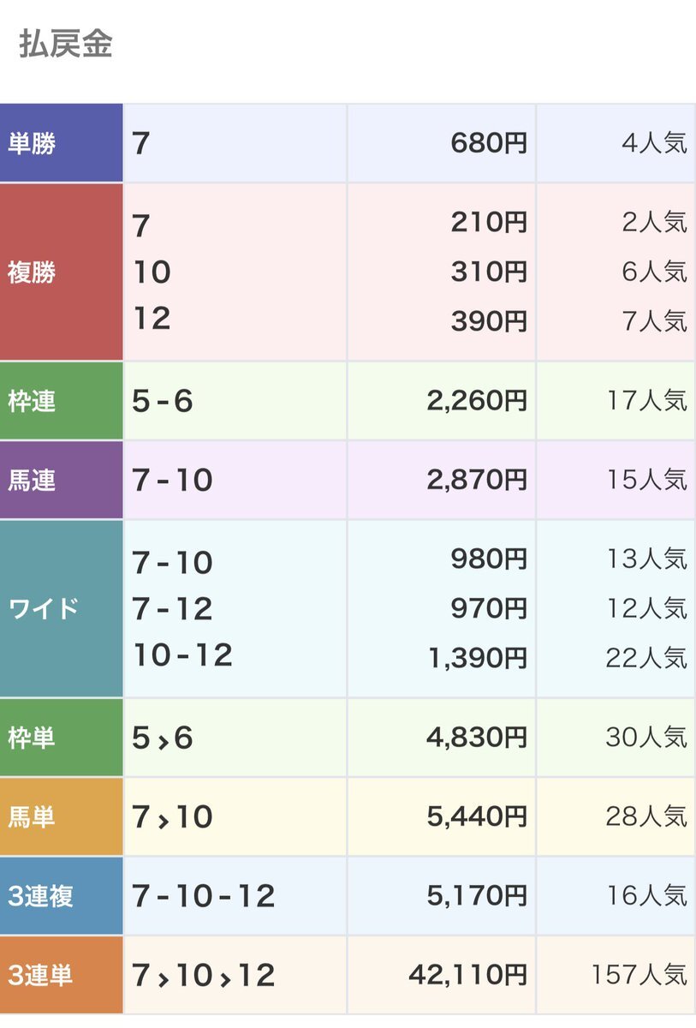Screen dimensions: 696x1028
Task: Click the 42,110円 trifecta payout
Action: pos(467,975)
